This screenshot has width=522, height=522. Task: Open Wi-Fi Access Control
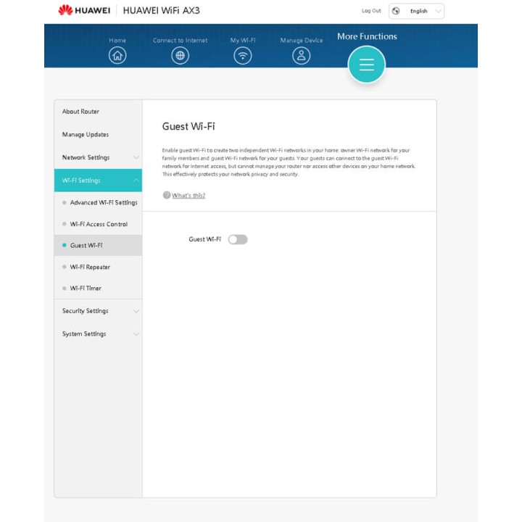[x=98, y=224]
